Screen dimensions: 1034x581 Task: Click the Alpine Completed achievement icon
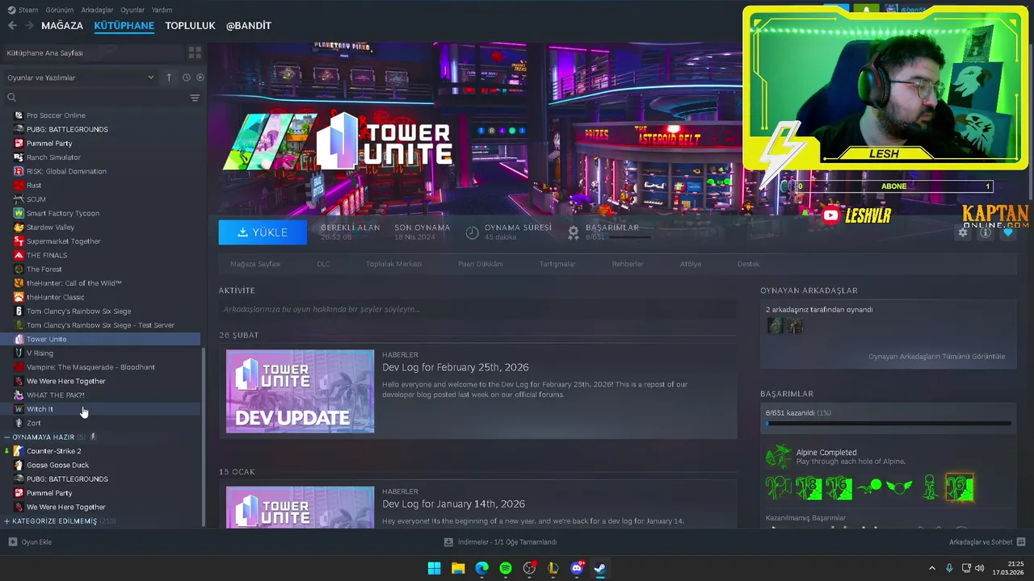point(779,457)
